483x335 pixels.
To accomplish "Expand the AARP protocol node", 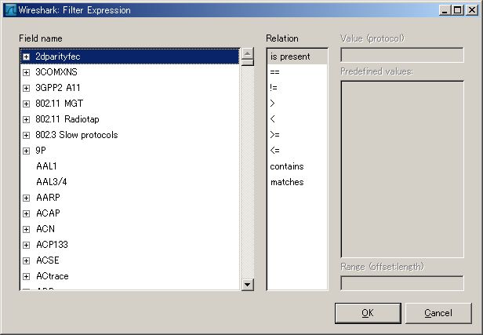I will [26, 198].
